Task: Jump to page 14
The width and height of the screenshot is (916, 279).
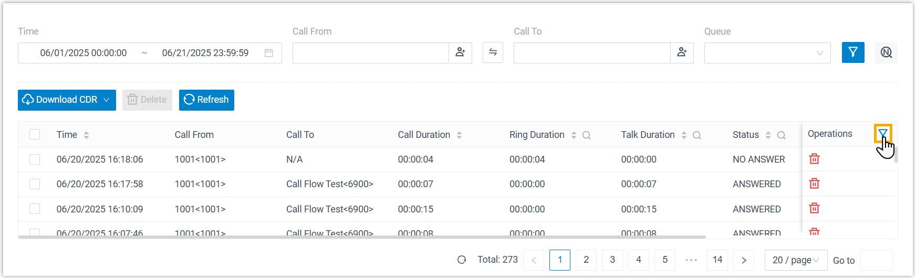Action: click(717, 260)
